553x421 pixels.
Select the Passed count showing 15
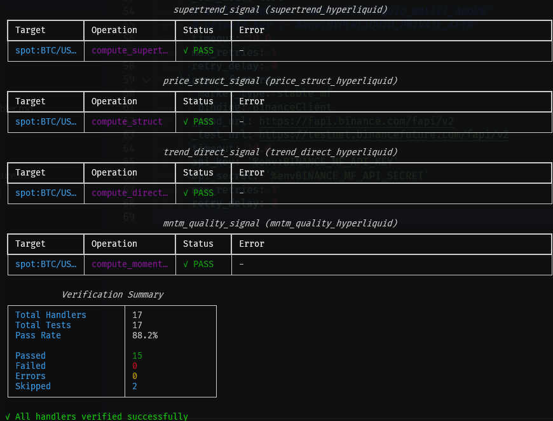tap(134, 355)
